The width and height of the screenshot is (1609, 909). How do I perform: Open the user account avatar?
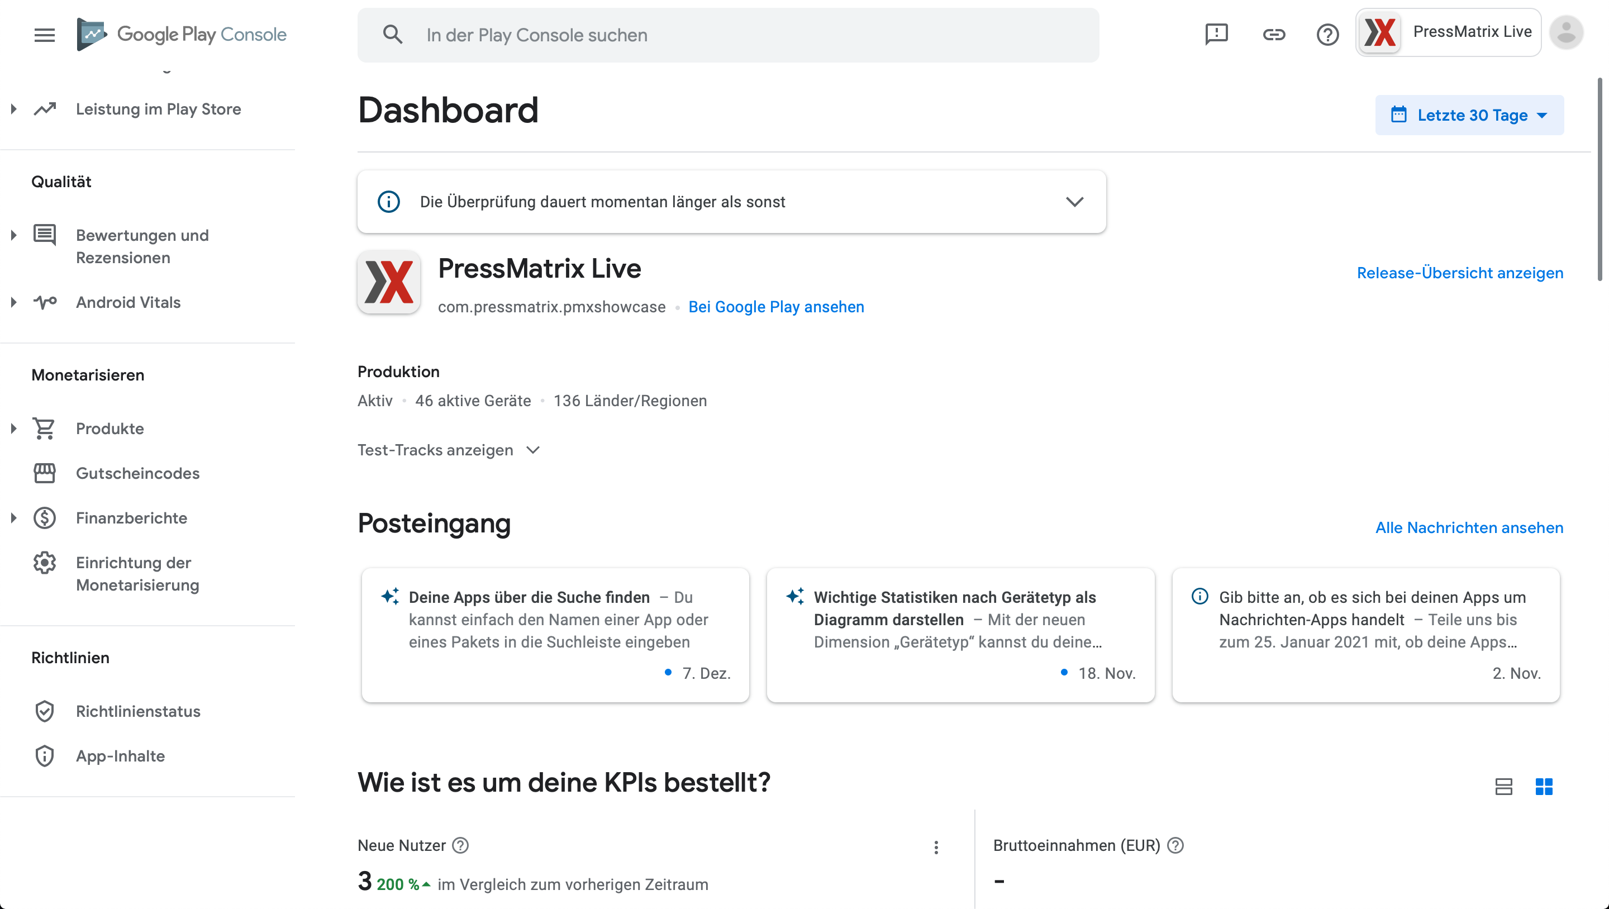point(1566,32)
